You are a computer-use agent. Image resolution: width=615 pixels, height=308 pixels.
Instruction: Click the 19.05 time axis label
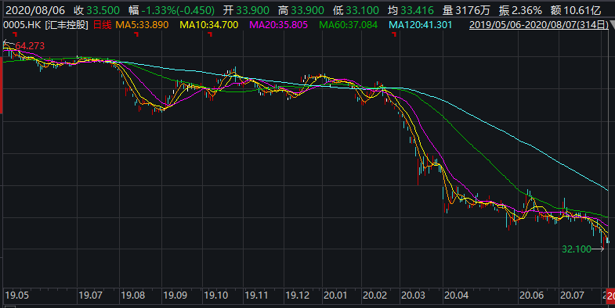click(17, 295)
